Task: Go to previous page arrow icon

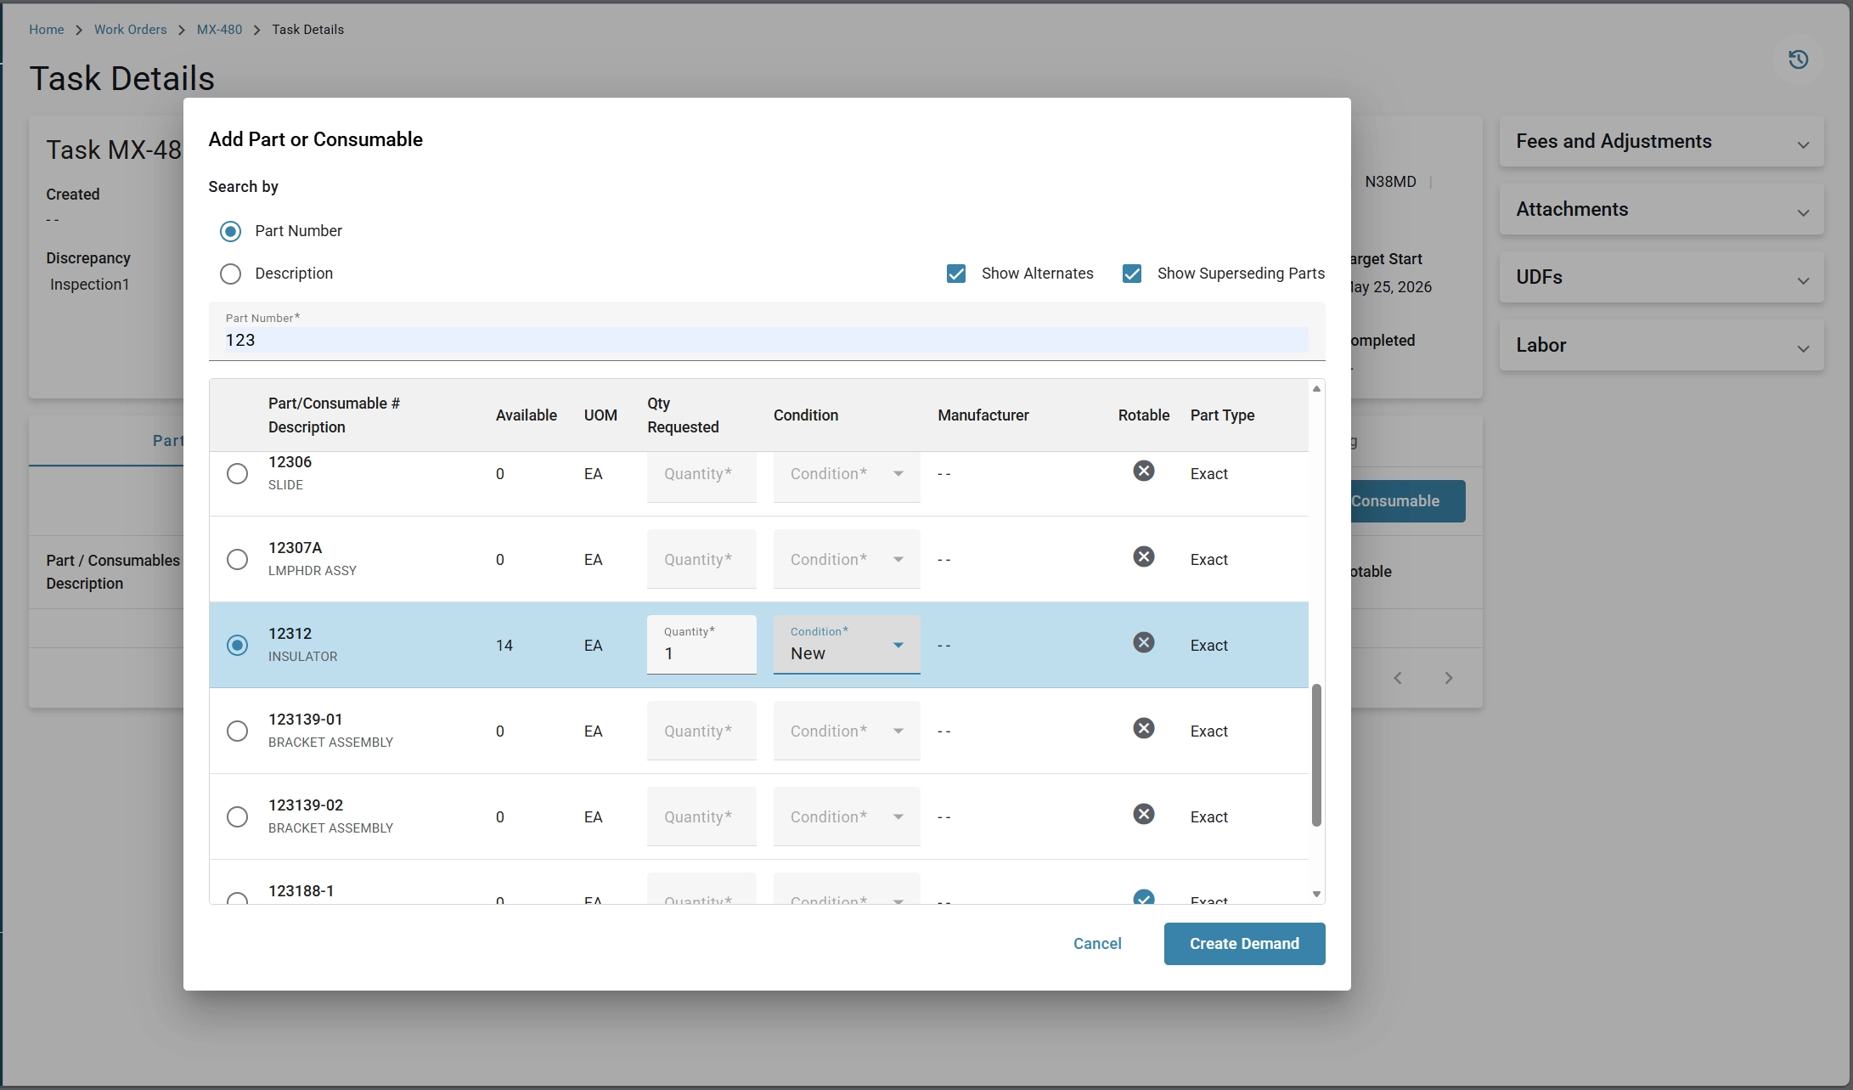Action: (x=1398, y=678)
